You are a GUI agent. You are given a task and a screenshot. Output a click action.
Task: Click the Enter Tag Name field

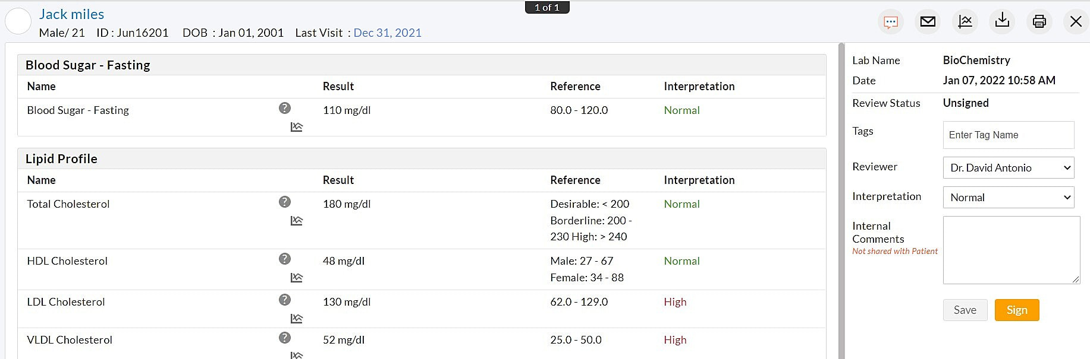click(x=1009, y=135)
